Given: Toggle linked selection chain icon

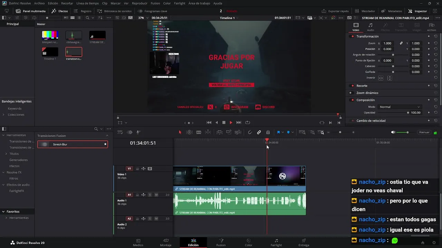Looking at the screenshot, I should click(259, 132).
